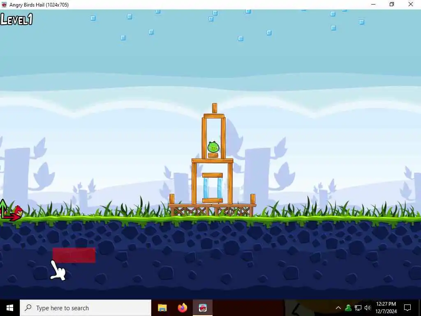Select the red rectangle in the ground
Viewport: 421px width, 316px height.
click(74, 255)
